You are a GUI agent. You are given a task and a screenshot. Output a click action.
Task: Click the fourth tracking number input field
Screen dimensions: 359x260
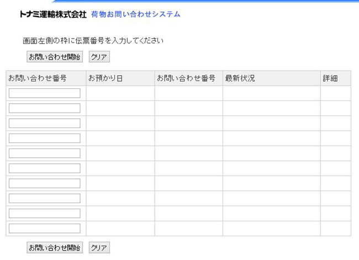[x=45, y=138]
